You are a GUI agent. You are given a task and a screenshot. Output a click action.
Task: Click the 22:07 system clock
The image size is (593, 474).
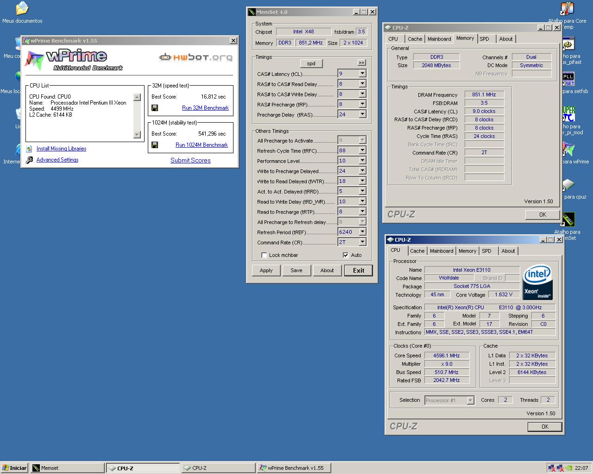[x=581, y=468]
